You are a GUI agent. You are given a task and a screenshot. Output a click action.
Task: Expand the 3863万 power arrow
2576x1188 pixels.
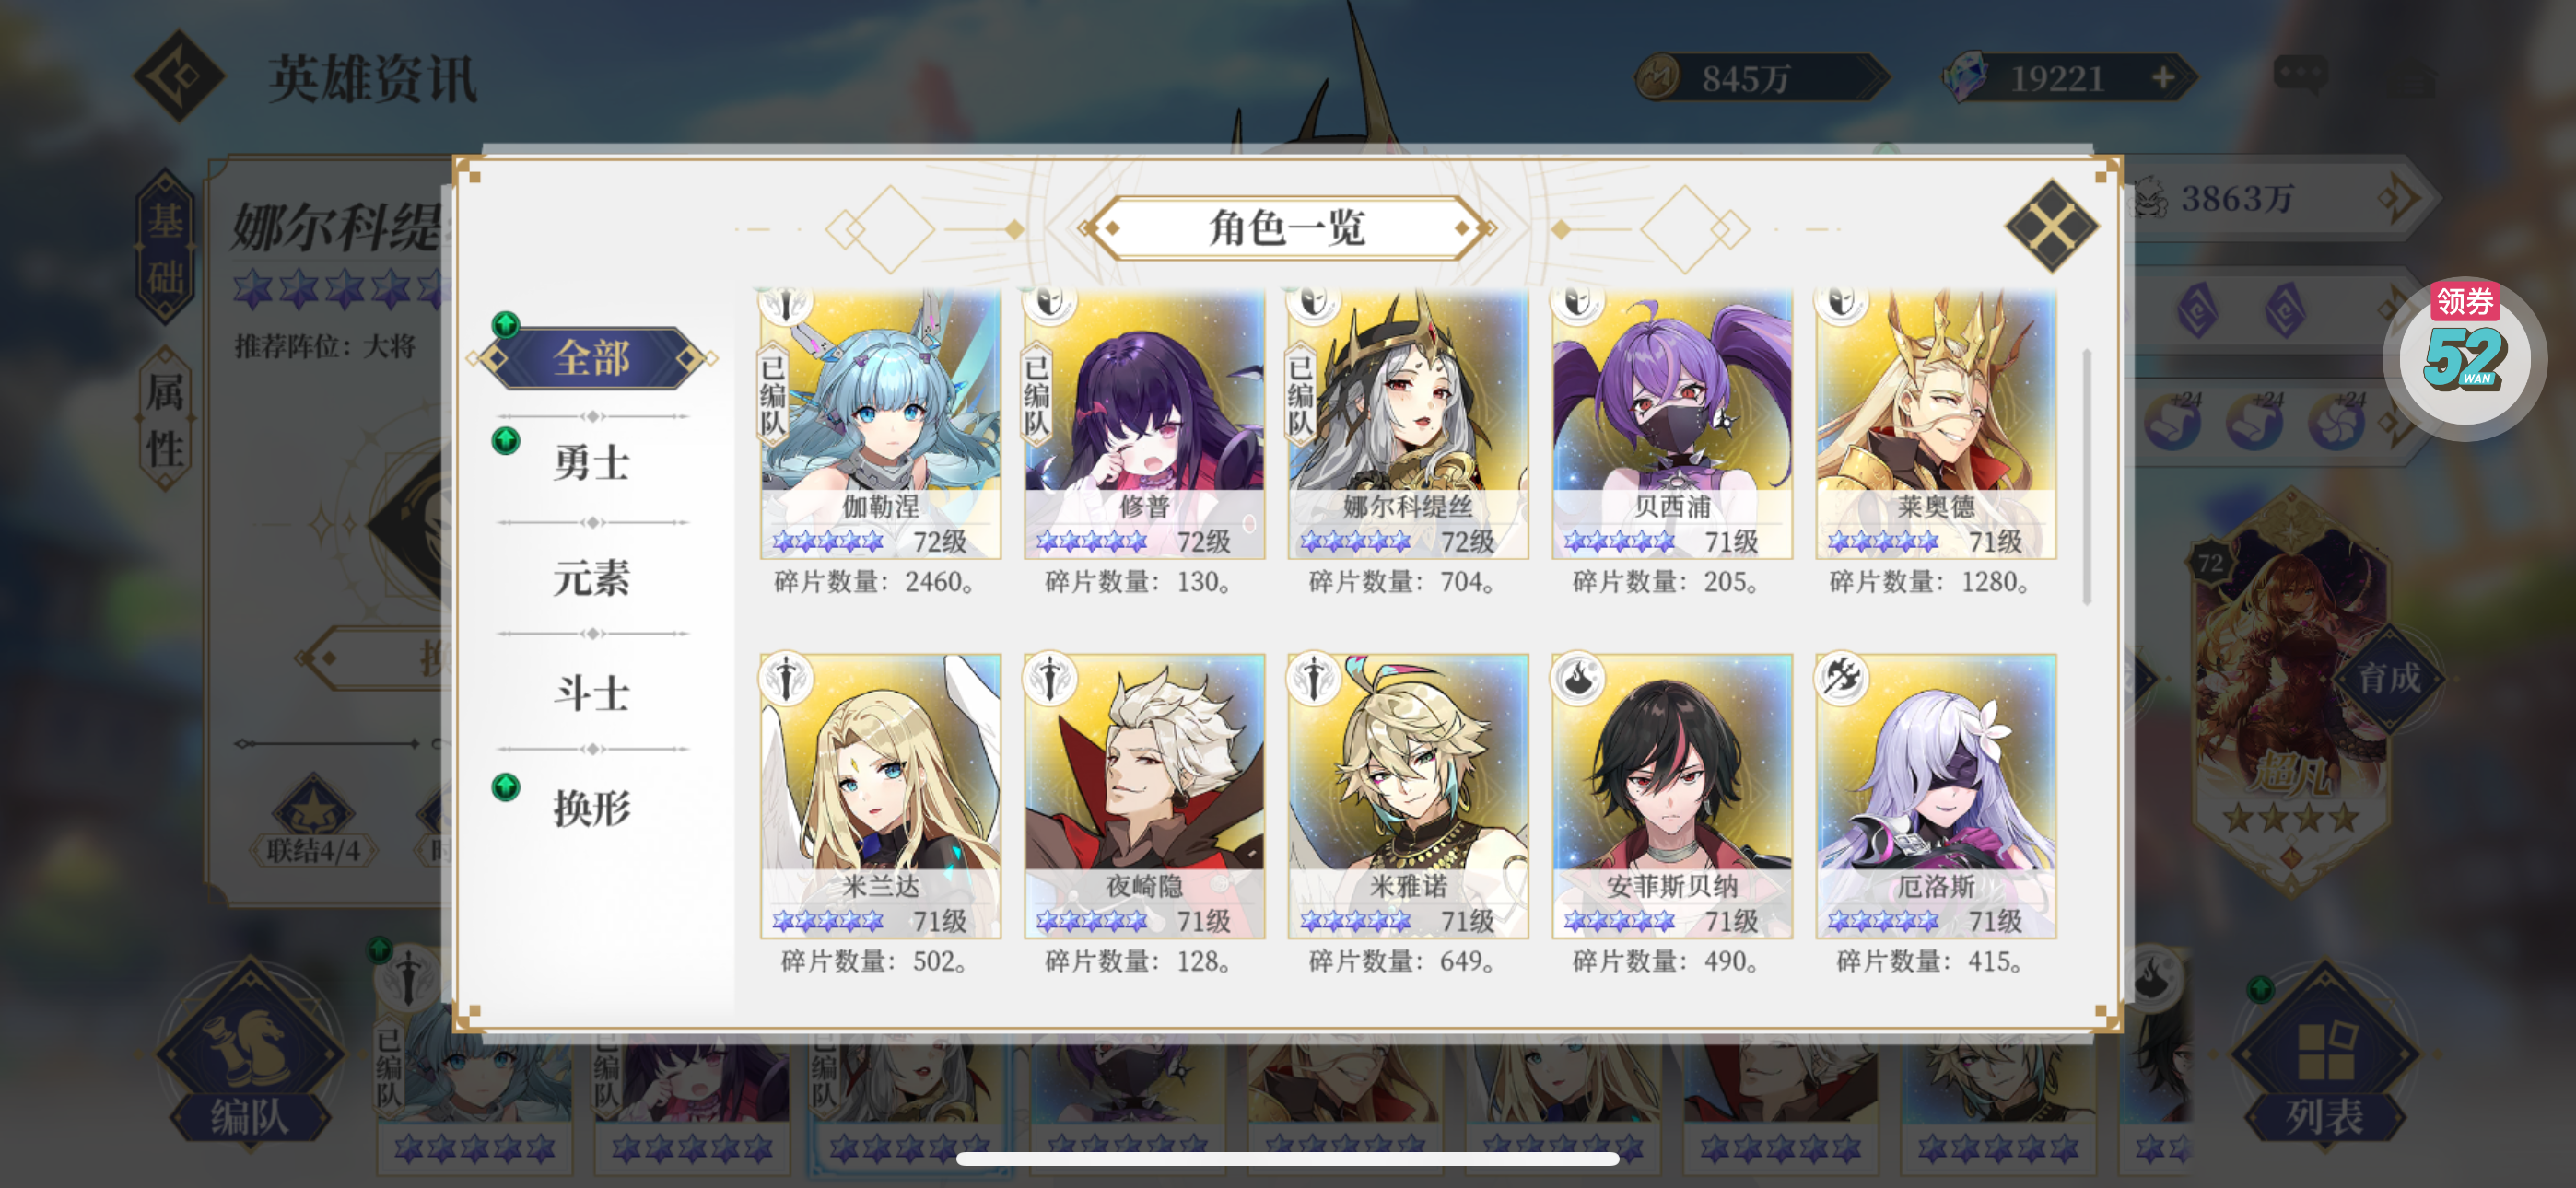pyautogui.click(x=2401, y=198)
